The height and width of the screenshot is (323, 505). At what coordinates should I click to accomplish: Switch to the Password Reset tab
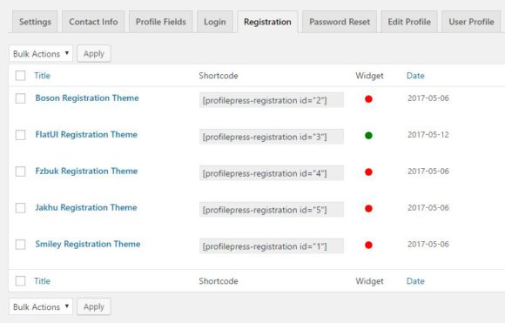click(340, 22)
